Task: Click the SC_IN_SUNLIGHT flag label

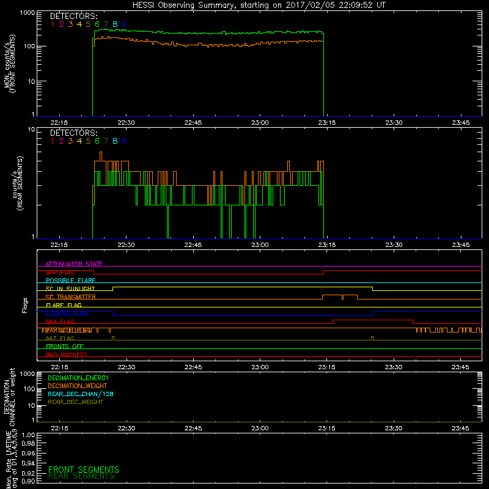Action: (70, 289)
